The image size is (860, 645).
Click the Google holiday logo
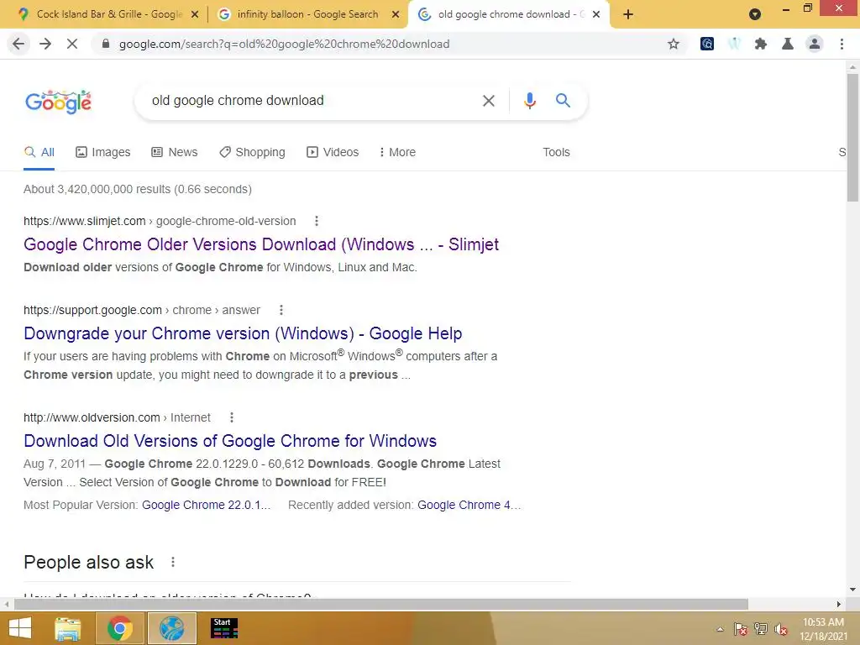coord(58,102)
